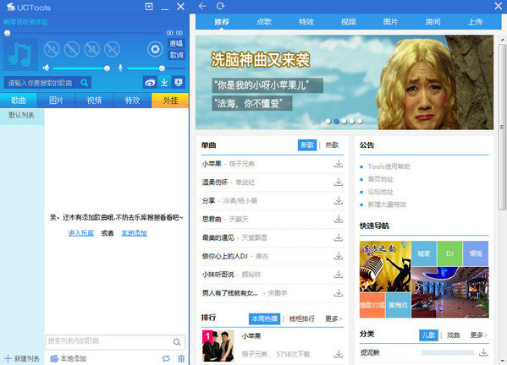Screen dimensions: 507x365
Task: Click the microphone volume slider handle
Action: 162,68
